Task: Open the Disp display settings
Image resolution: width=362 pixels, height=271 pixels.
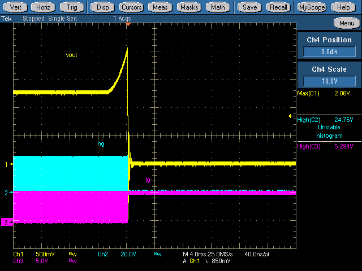Action: pos(102,7)
